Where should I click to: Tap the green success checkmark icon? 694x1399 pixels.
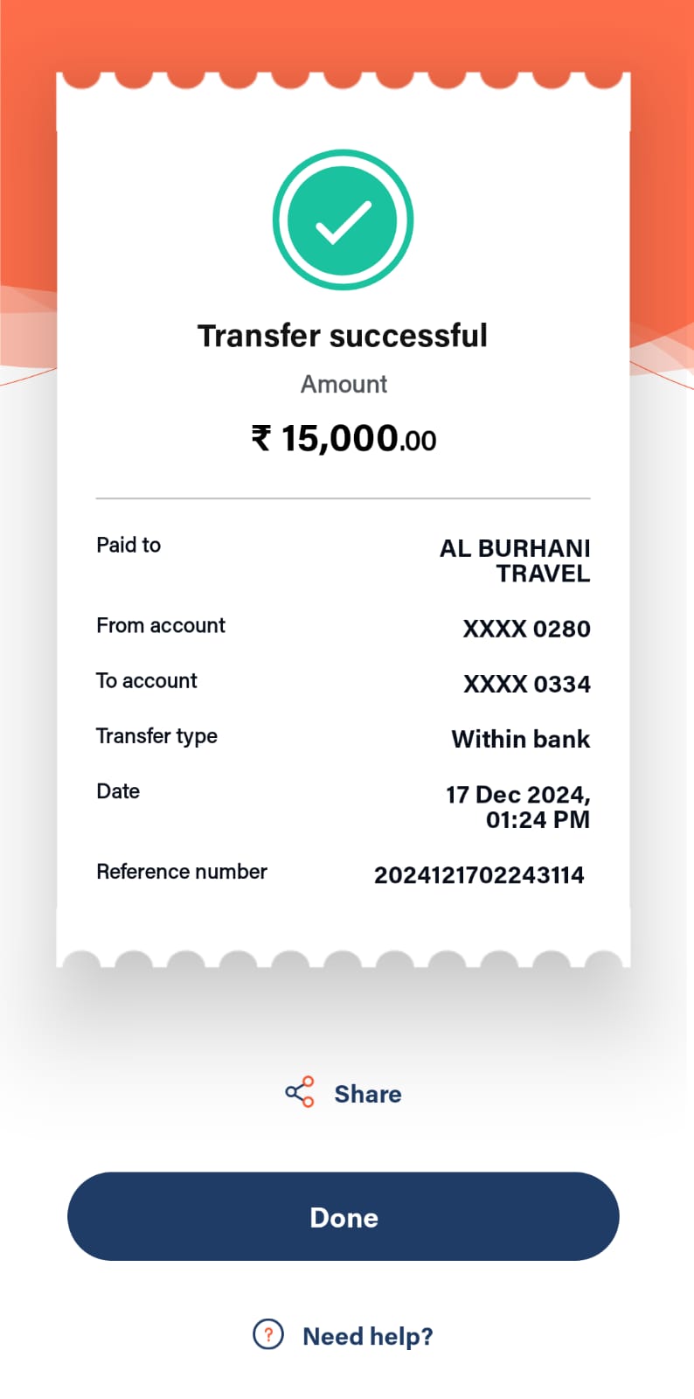343,219
